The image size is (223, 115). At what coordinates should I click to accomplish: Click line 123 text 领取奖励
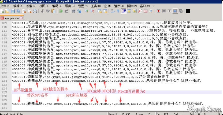point(35,77)
